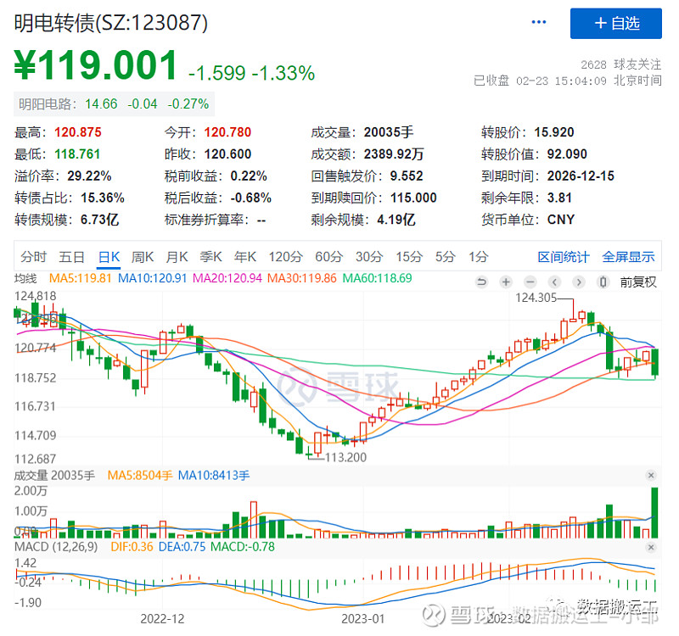The image size is (679, 636).
Task: Switch to the 分时 tab
Action: [33, 257]
